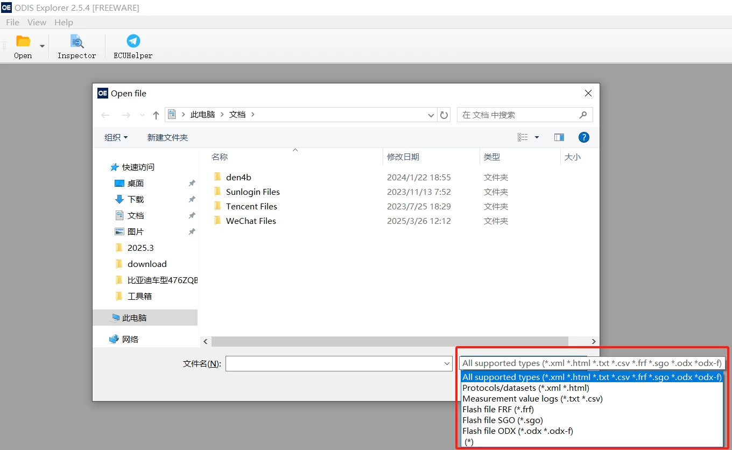
Task: Expand the view layout options dropdown arrow
Action: point(536,137)
